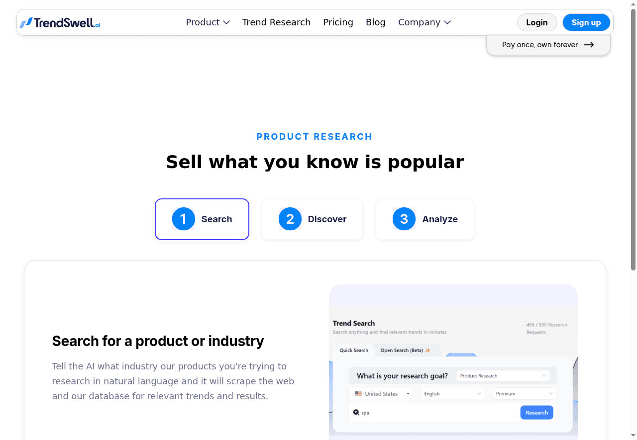Click the Login button

pyautogui.click(x=536, y=22)
